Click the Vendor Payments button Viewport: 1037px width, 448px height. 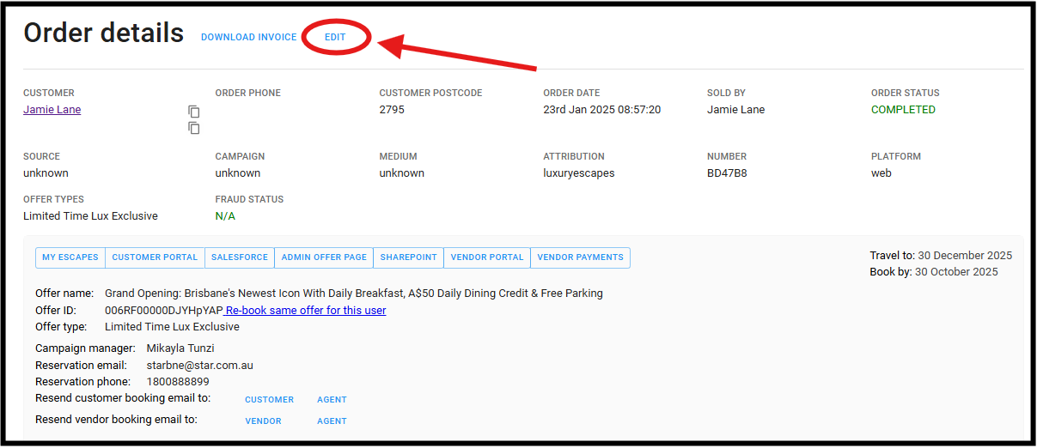[580, 257]
